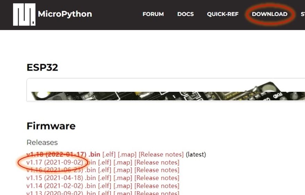
Task: Open the QUICK-REF navigation item
Action: pos(223,14)
